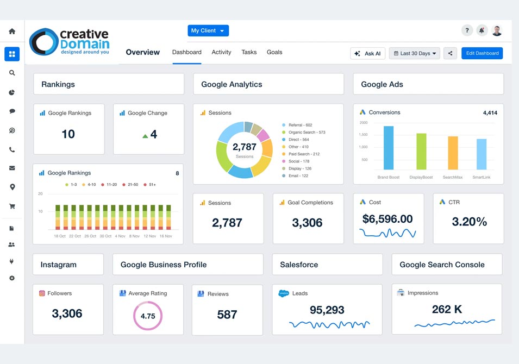The height and width of the screenshot is (364, 519).
Task: Click the Google Ads icon beside Conversions
Action: pos(363,112)
